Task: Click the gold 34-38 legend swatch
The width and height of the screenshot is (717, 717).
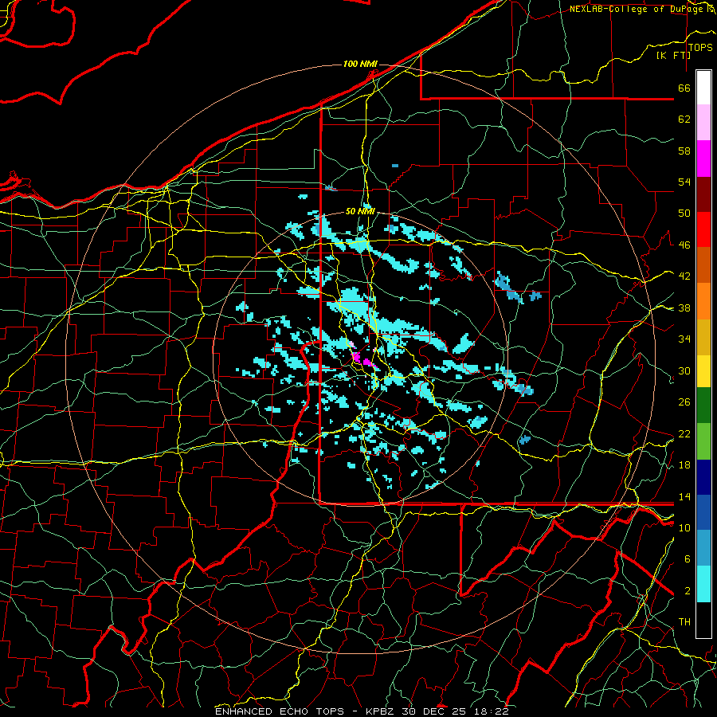Action: click(x=703, y=336)
